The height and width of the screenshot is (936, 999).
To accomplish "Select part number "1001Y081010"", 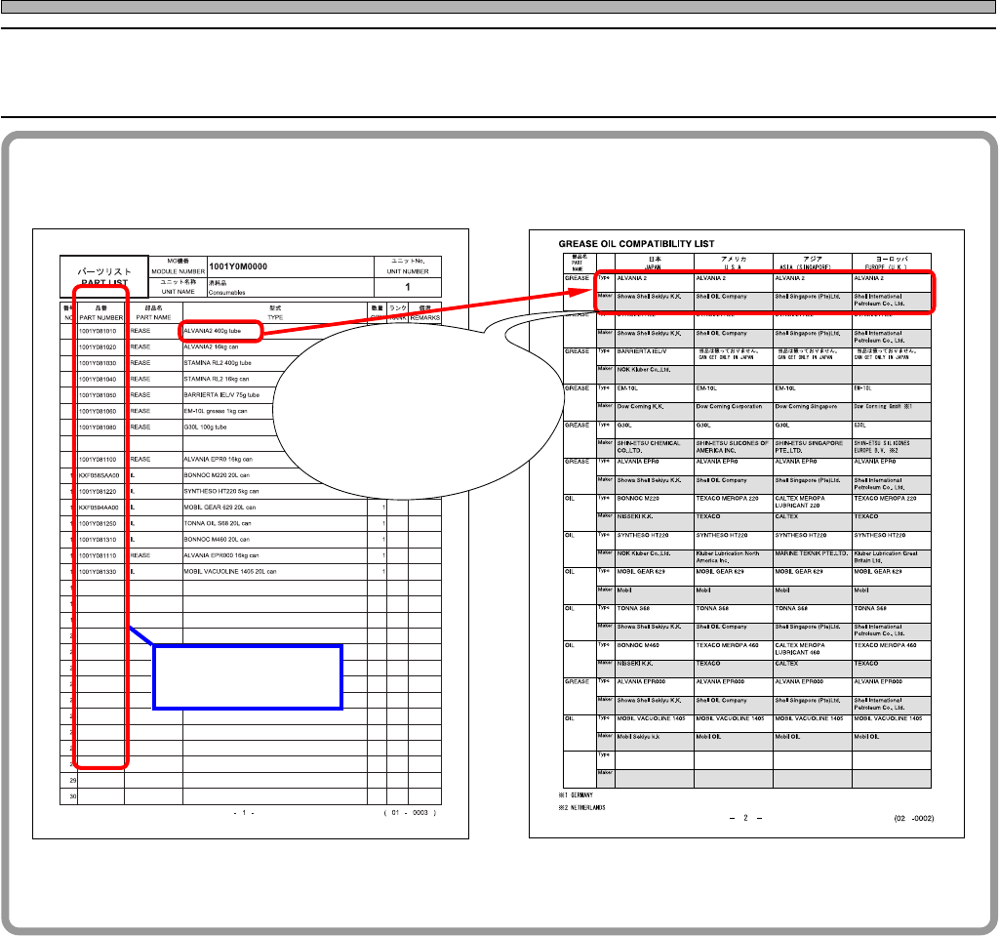I will pyautogui.click(x=98, y=332).
